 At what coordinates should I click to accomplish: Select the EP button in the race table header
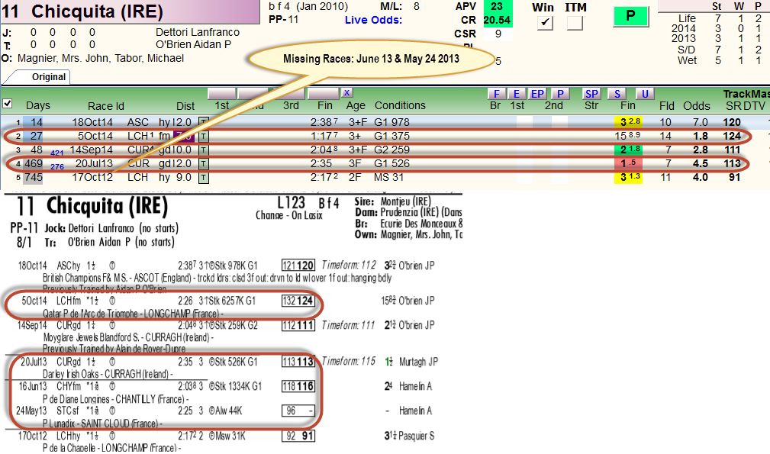(x=538, y=94)
